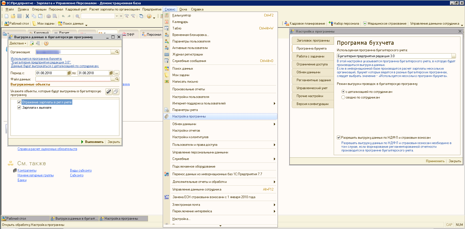
Task: Switch to Управленческий учет settings tab
Action: coord(313,88)
